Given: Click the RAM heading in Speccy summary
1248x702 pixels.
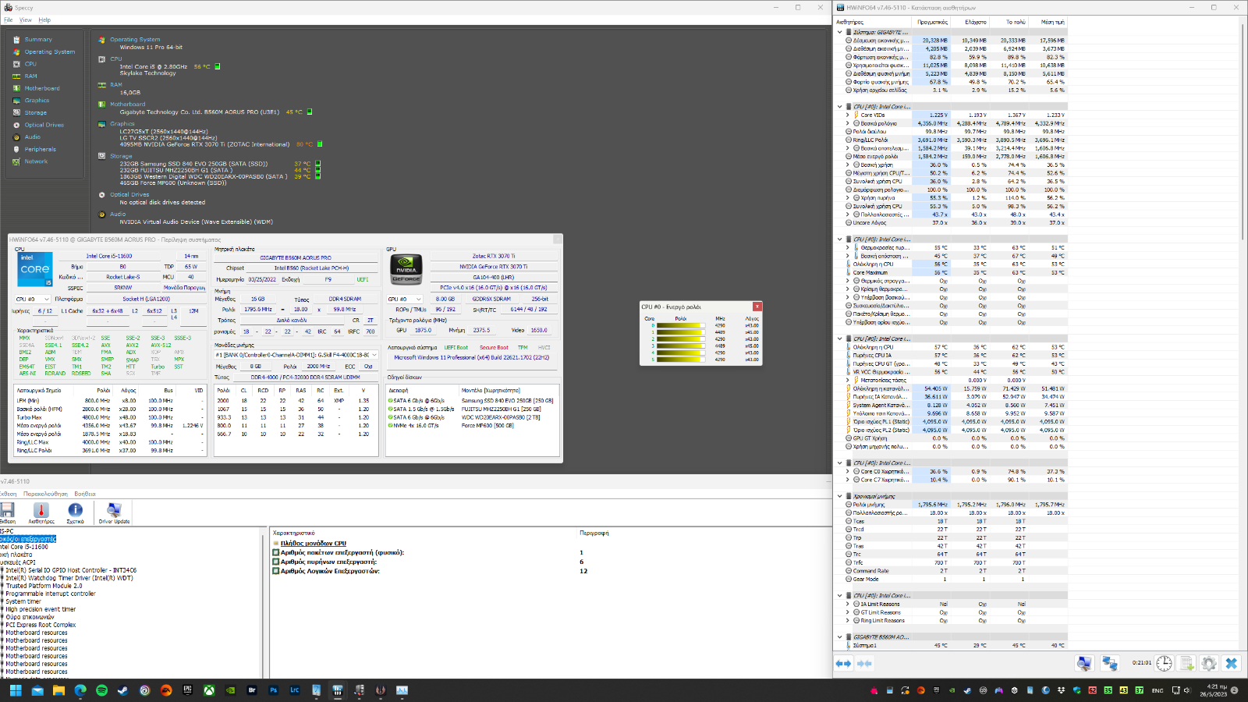Looking at the screenshot, I should [x=115, y=84].
